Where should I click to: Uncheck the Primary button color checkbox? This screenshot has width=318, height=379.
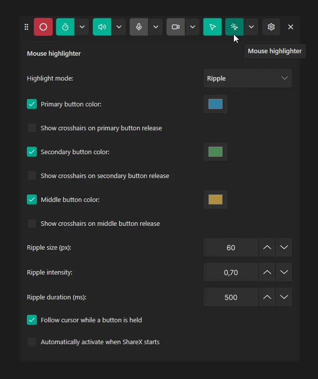pyautogui.click(x=32, y=104)
